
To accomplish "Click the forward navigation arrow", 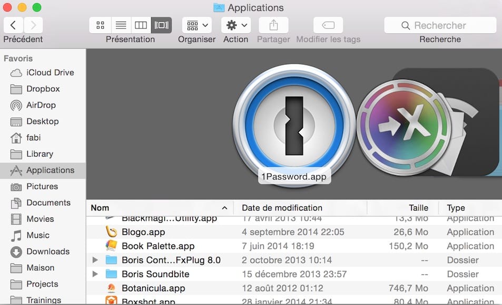I will [33, 25].
